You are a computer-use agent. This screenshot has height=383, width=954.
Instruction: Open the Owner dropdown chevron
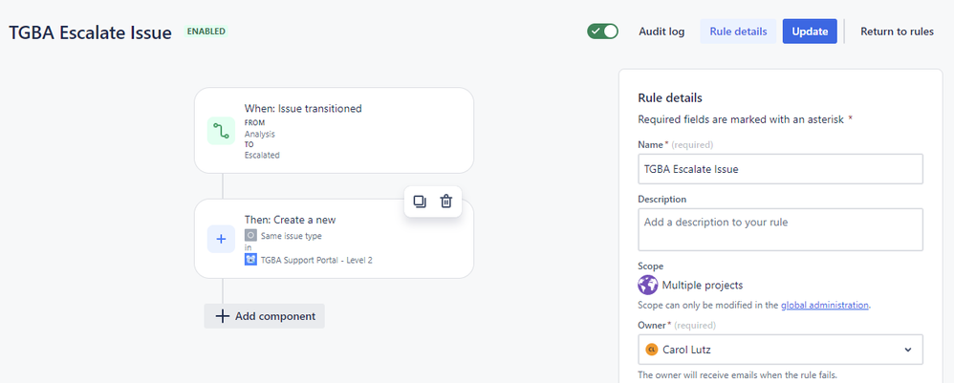[x=908, y=350]
